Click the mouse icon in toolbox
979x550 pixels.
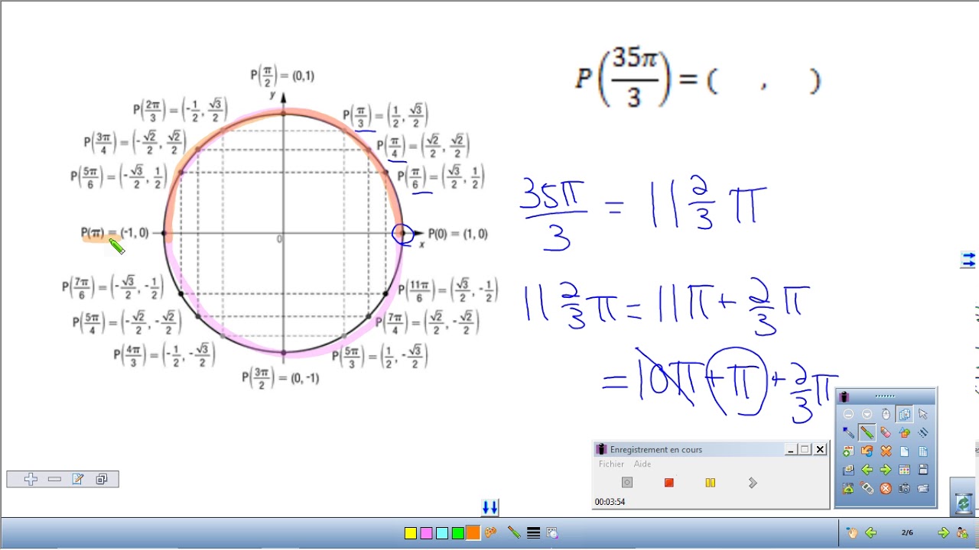coord(886,414)
